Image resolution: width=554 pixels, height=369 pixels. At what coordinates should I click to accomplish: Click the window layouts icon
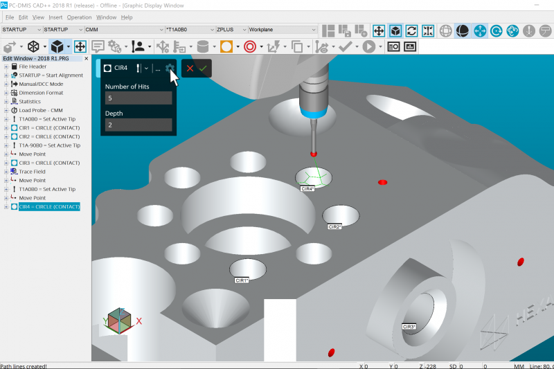[x=328, y=31]
